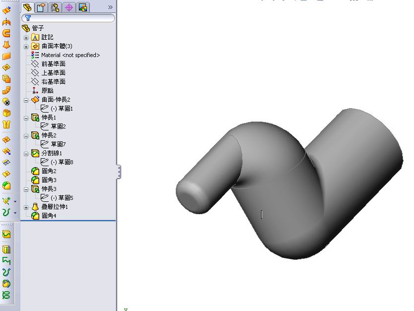Expand the 疊層拉伸1 feature

[x=26, y=207]
